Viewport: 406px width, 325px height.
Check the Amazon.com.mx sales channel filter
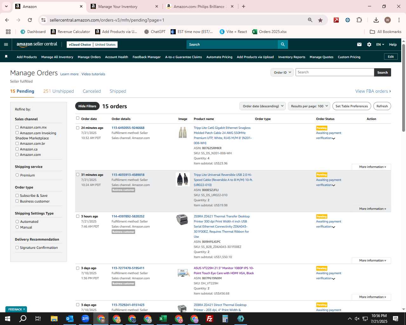tap(17, 127)
